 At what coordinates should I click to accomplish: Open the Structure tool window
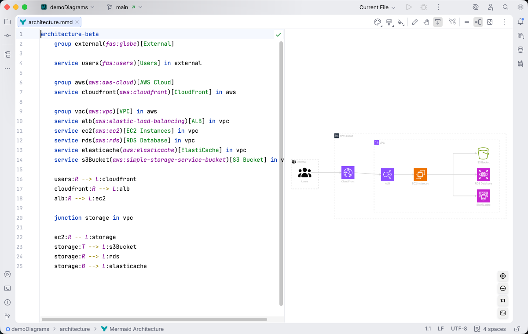pyautogui.click(x=7, y=54)
